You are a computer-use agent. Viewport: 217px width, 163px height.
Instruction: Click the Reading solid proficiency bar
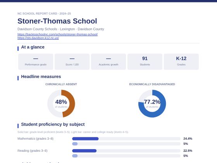pos(84,151)
